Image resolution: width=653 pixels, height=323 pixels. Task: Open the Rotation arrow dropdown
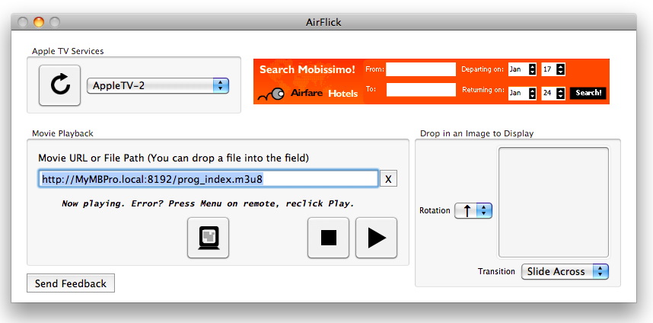coord(473,210)
